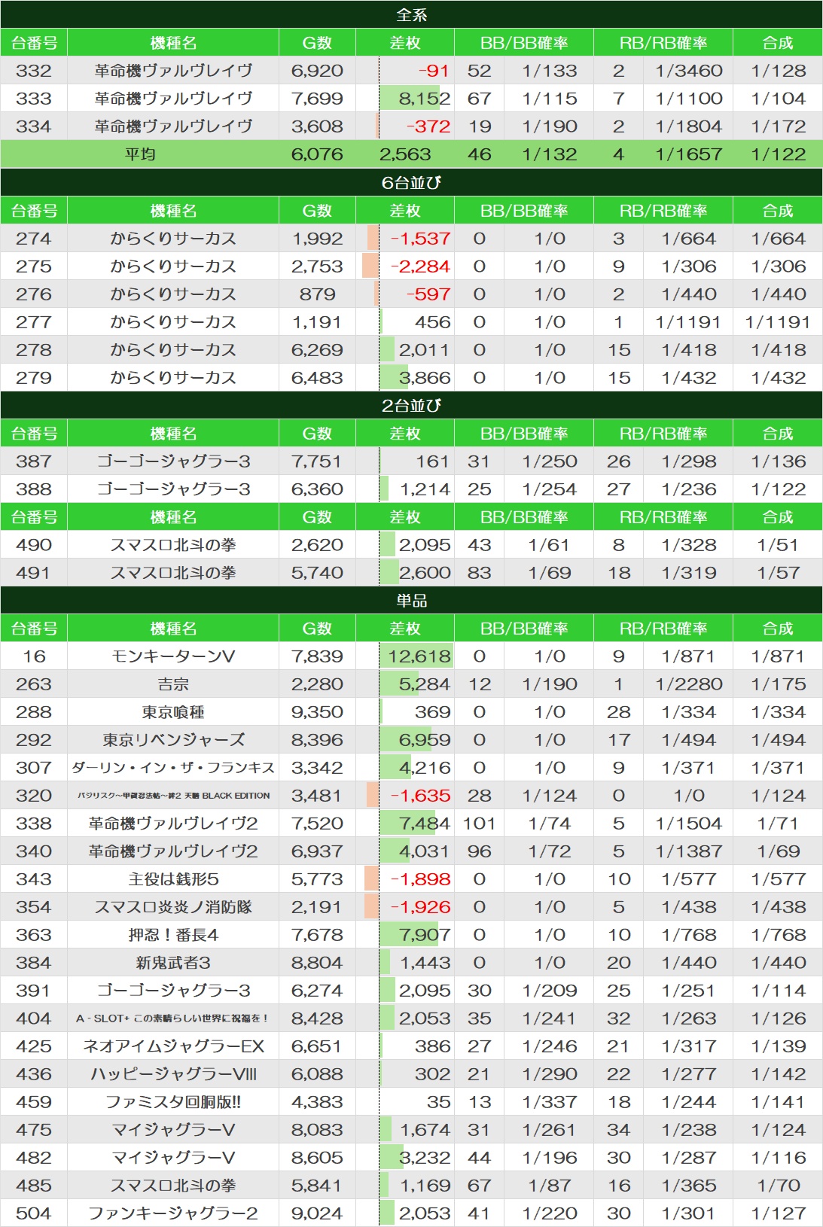Click 台番号 header in the 全系 table
The image size is (823, 1227).
click(x=34, y=43)
